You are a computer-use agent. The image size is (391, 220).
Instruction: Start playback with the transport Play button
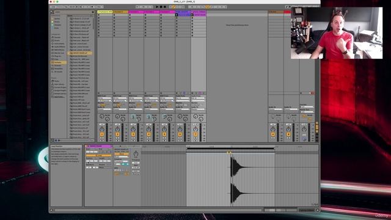pos(157,7)
